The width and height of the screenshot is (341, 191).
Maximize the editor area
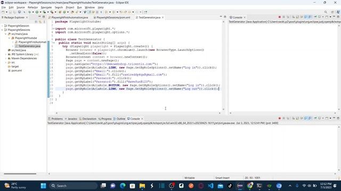[x=225, y=16]
